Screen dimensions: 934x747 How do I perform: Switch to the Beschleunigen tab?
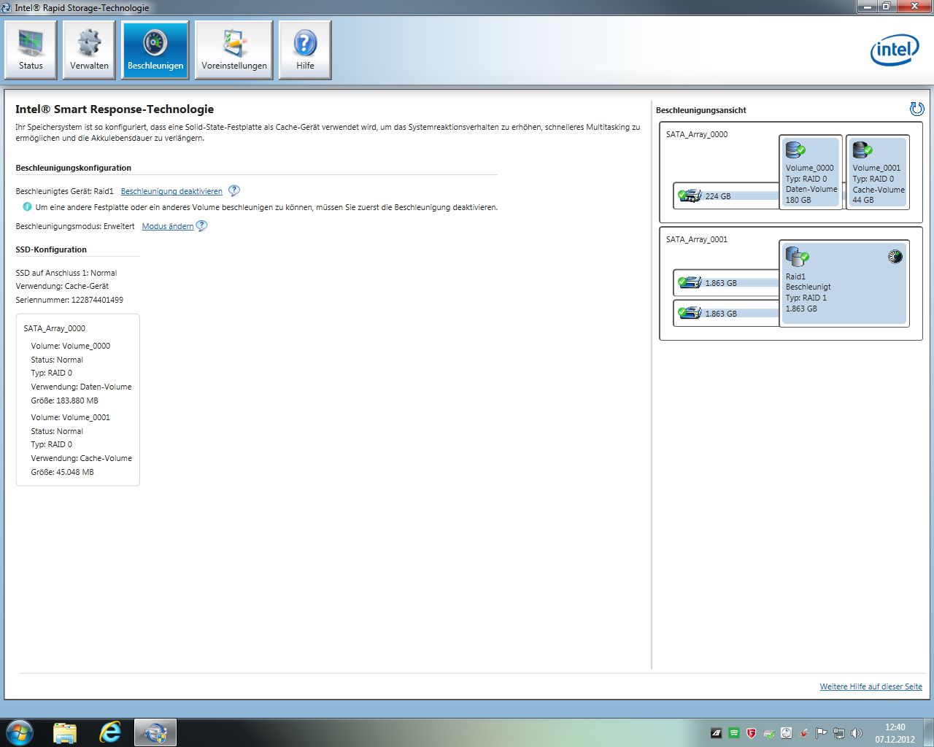pyautogui.click(x=155, y=50)
